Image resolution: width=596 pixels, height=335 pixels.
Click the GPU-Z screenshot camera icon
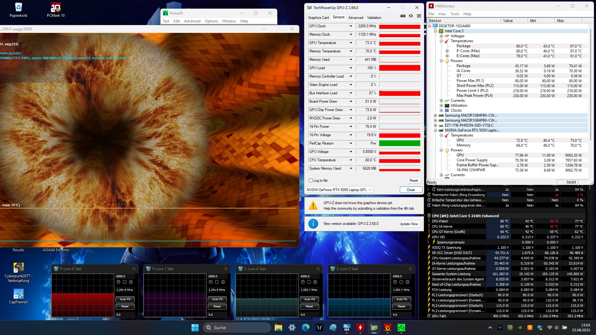pyautogui.click(x=403, y=16)
